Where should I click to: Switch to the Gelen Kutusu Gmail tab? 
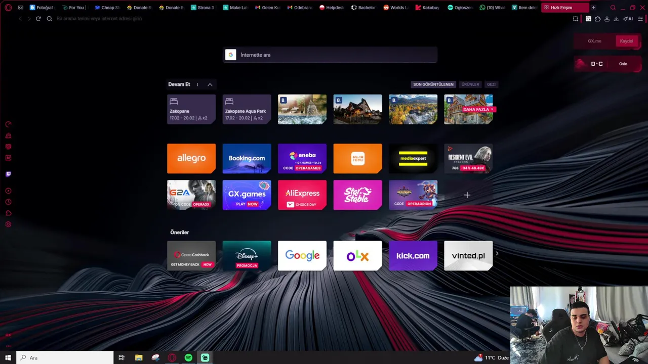(x=268, y=8)
